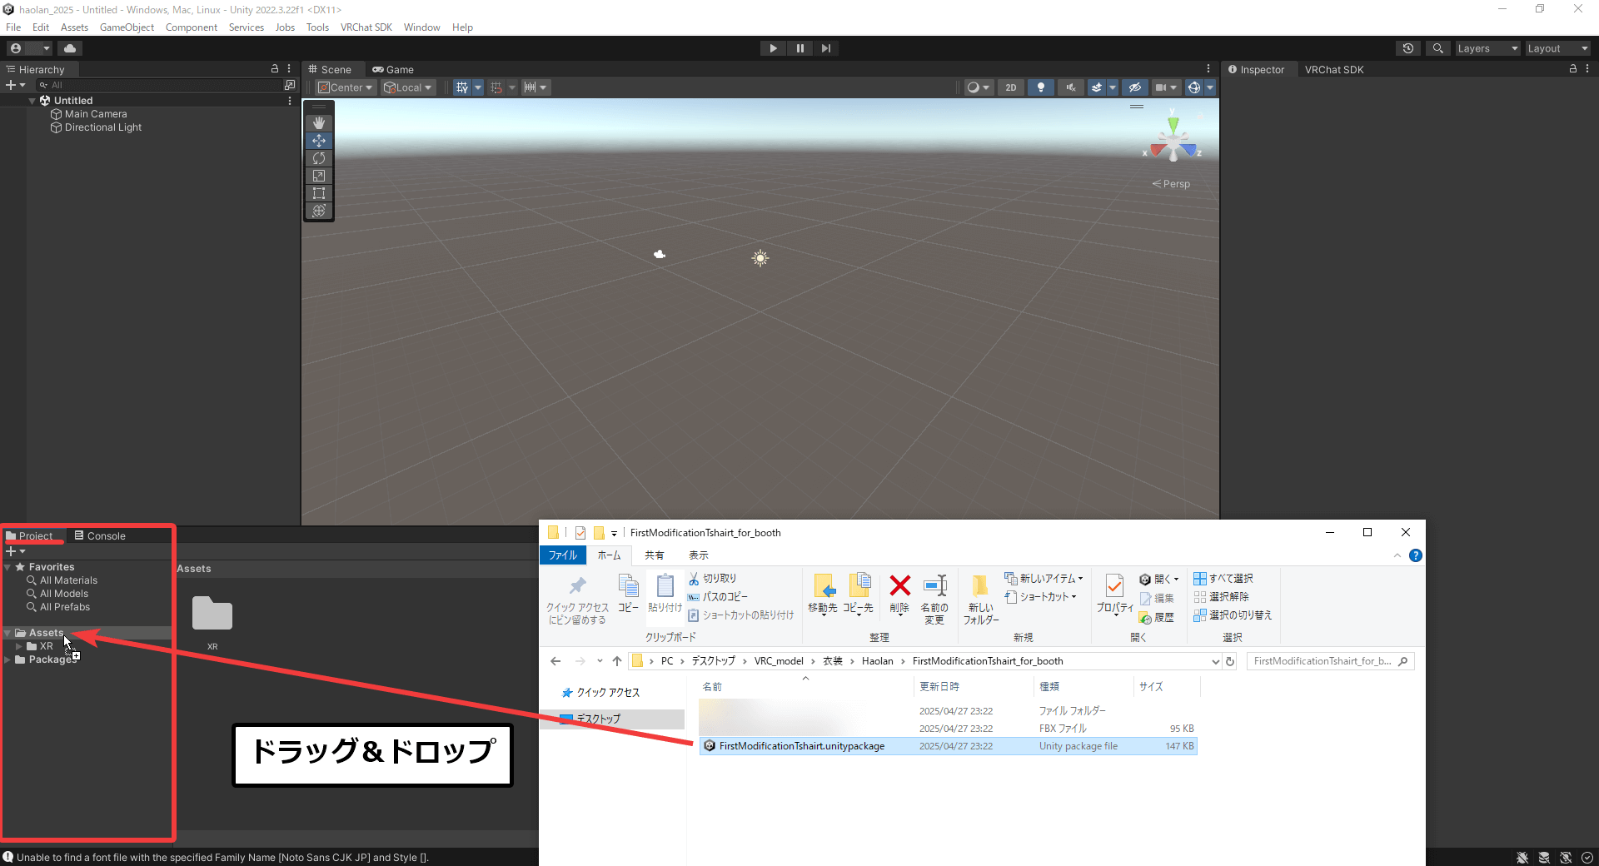Open the Unity cloud services icon
This screenshot has height=866, width=1599.
70,48
